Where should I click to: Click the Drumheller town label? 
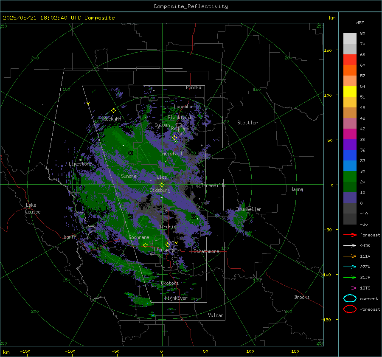point(249,209)
